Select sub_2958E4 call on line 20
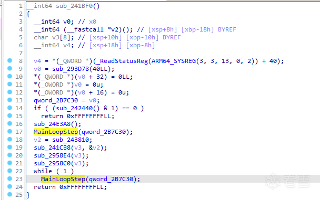The height and width of the screenshot is (200, 320). 52,156
